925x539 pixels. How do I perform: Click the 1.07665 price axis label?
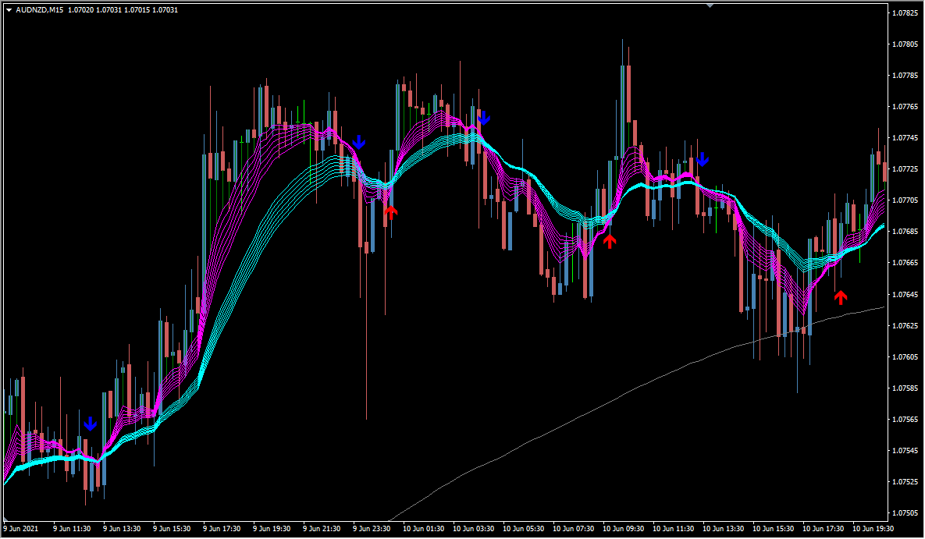pos(905,263)
